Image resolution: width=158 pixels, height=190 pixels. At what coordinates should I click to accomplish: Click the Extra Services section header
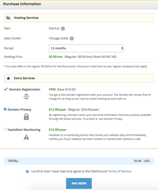(79, 78)
